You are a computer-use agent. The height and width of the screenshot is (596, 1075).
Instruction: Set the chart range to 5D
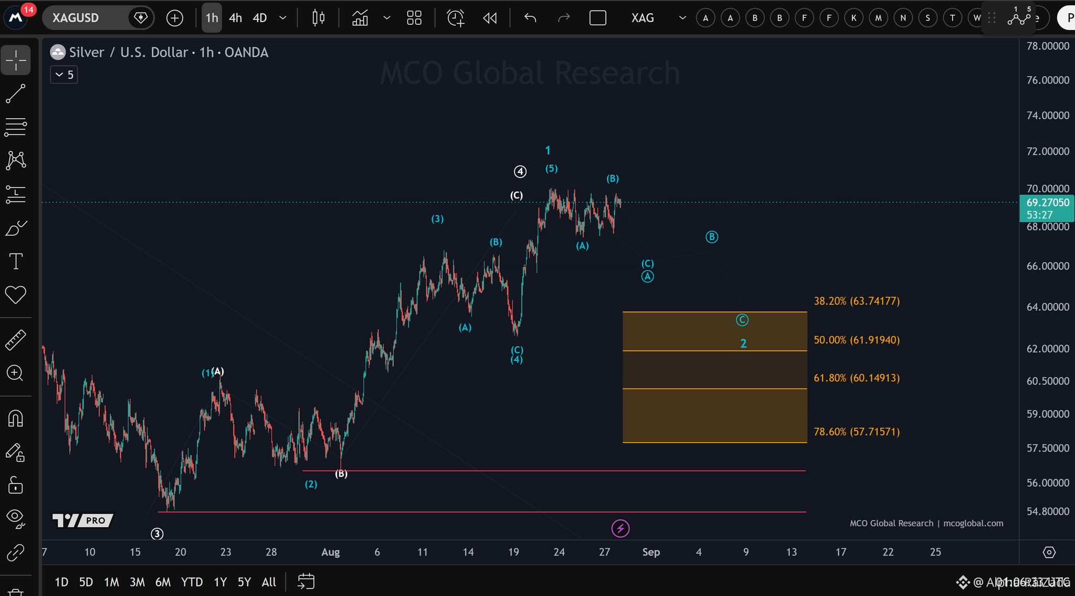(86, 582)
